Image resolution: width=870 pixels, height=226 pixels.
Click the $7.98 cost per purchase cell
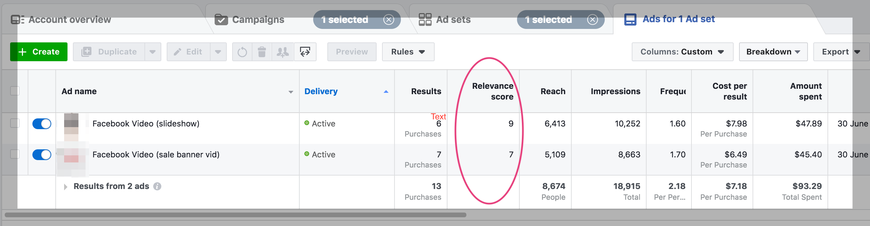tap(736, 124)
